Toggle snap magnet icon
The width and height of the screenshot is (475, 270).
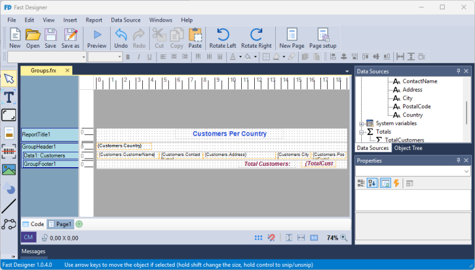pyautogui.click(x=271, y=238)
